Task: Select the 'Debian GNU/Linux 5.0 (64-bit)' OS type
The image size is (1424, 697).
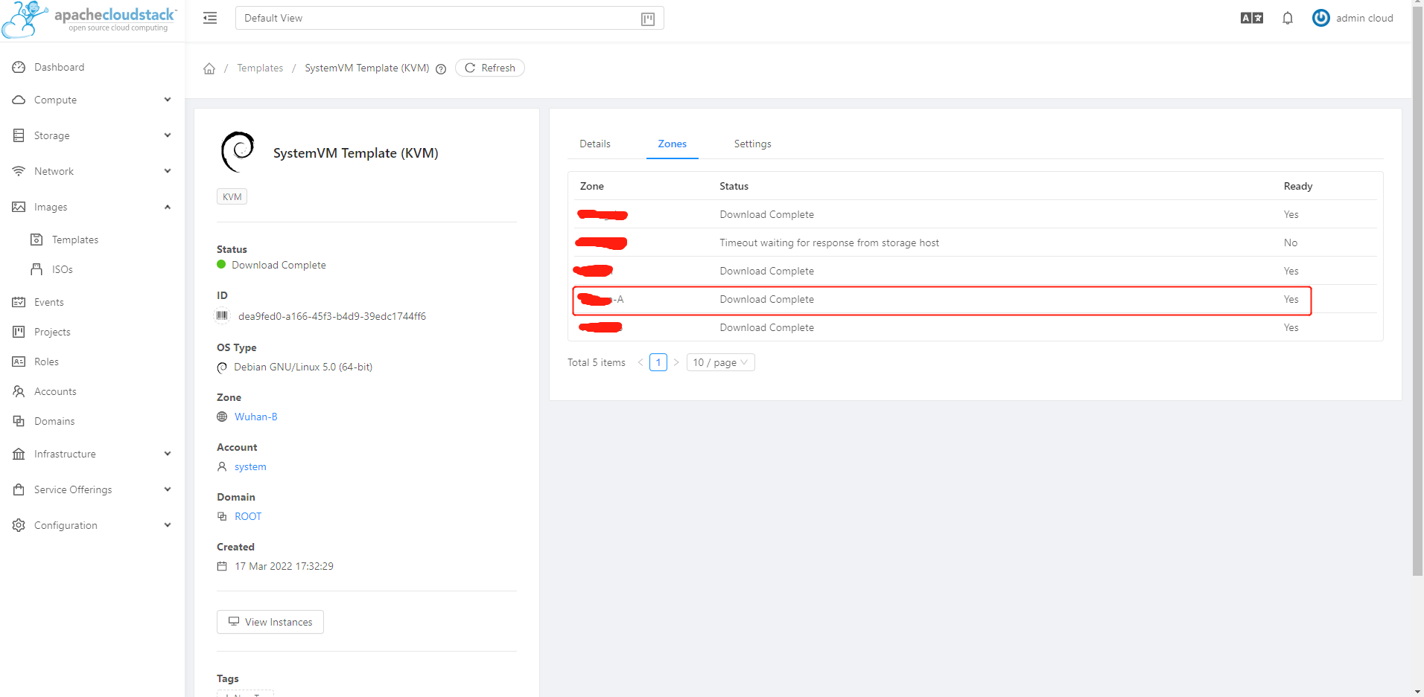Action: (x=303, y=367)
